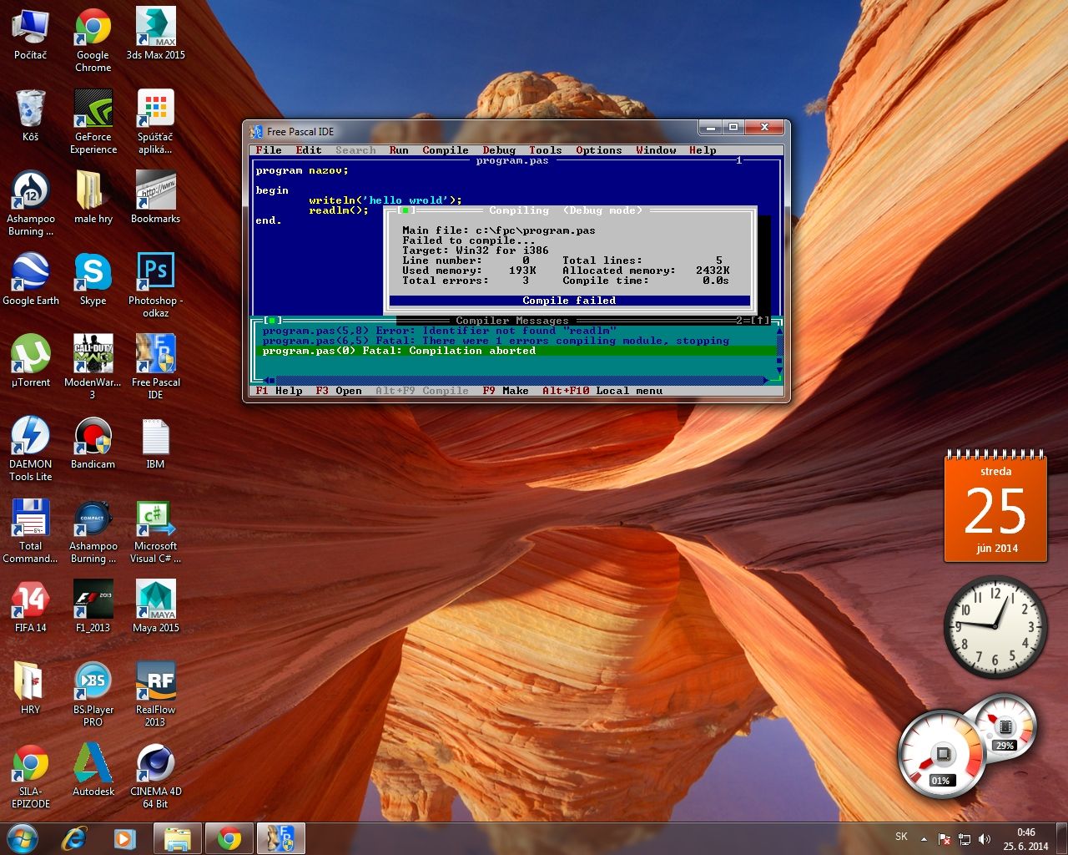
Task: Open the Compile menu
Action: [445, 150]
